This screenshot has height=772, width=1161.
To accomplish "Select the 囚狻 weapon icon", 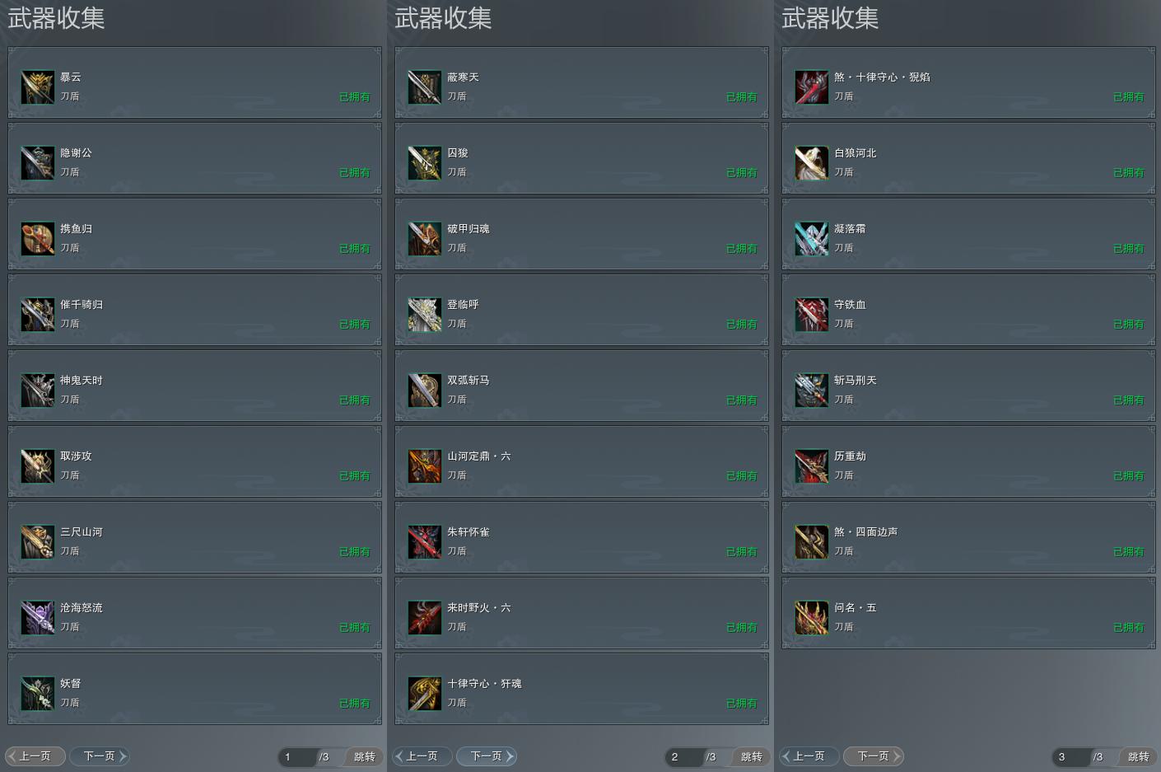I will pos(424,163).
